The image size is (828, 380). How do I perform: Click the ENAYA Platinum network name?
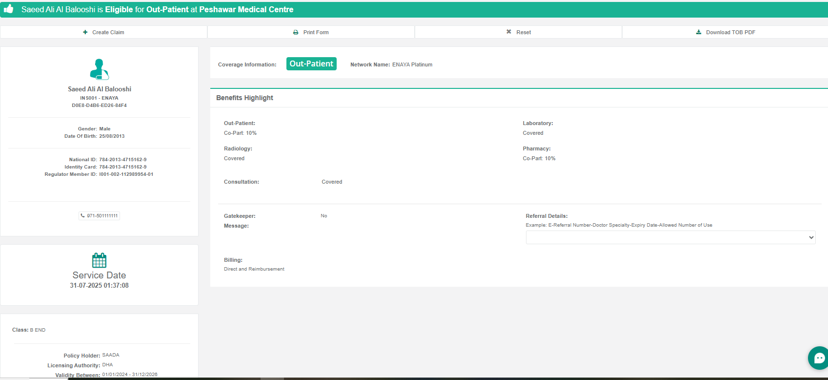point(412,64)
